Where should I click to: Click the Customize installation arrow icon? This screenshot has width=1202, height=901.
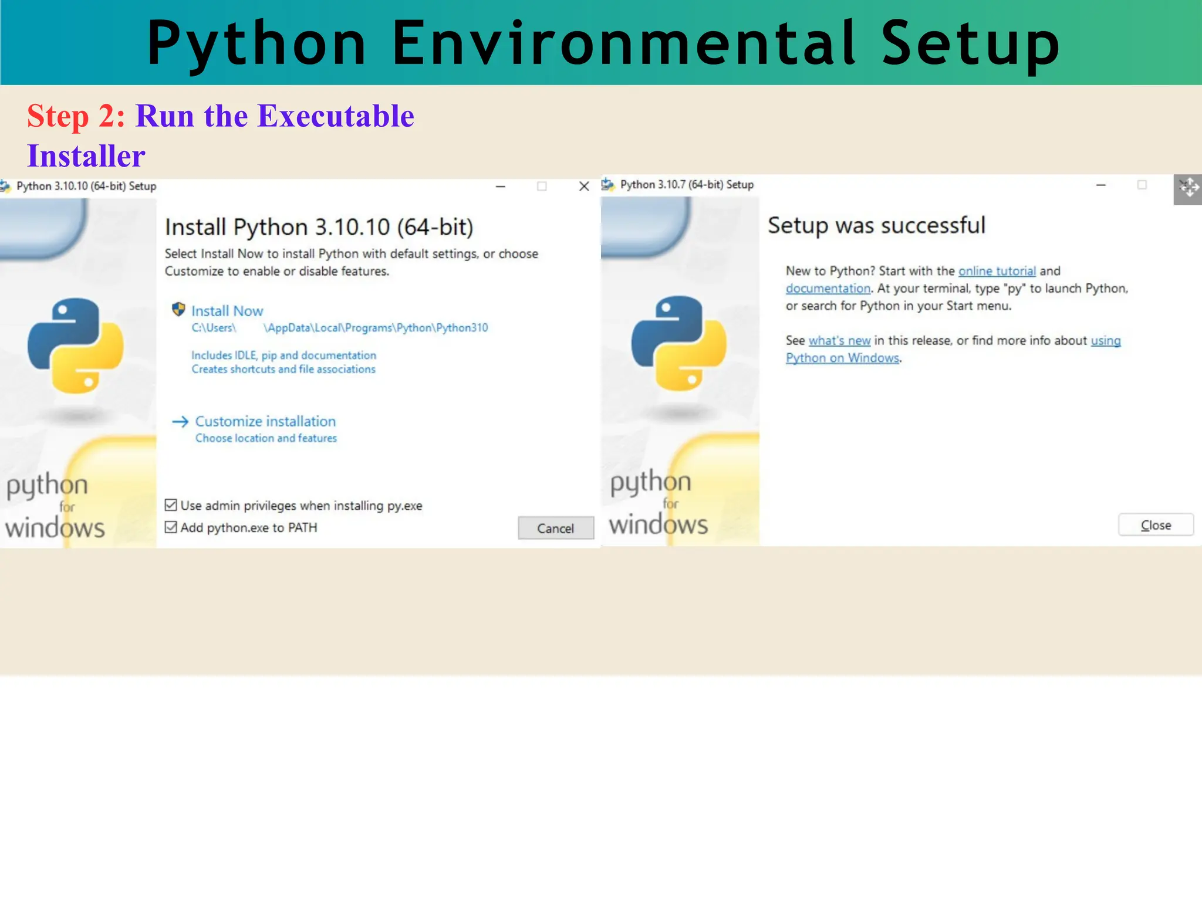click(x=180, y=421)
